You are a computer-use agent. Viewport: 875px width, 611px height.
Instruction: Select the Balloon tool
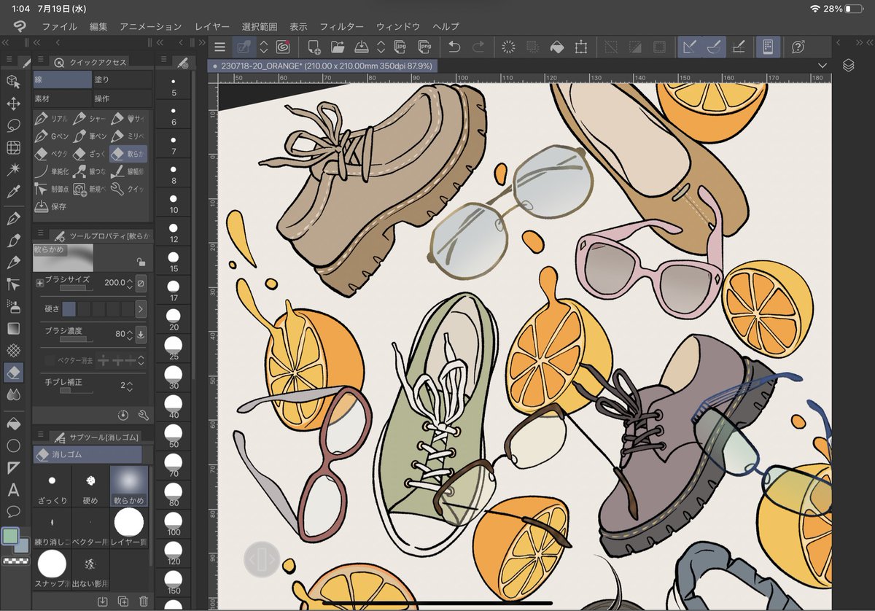13,511
